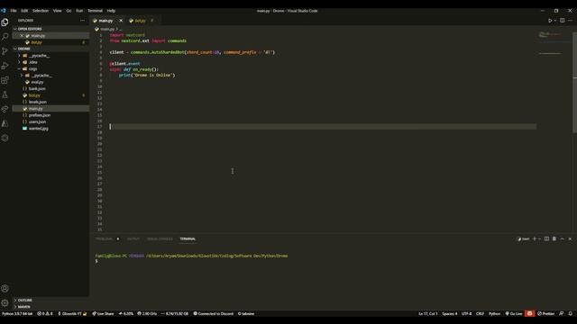
Task: Change language mode via Python indicator
Action: pos(494,314)
